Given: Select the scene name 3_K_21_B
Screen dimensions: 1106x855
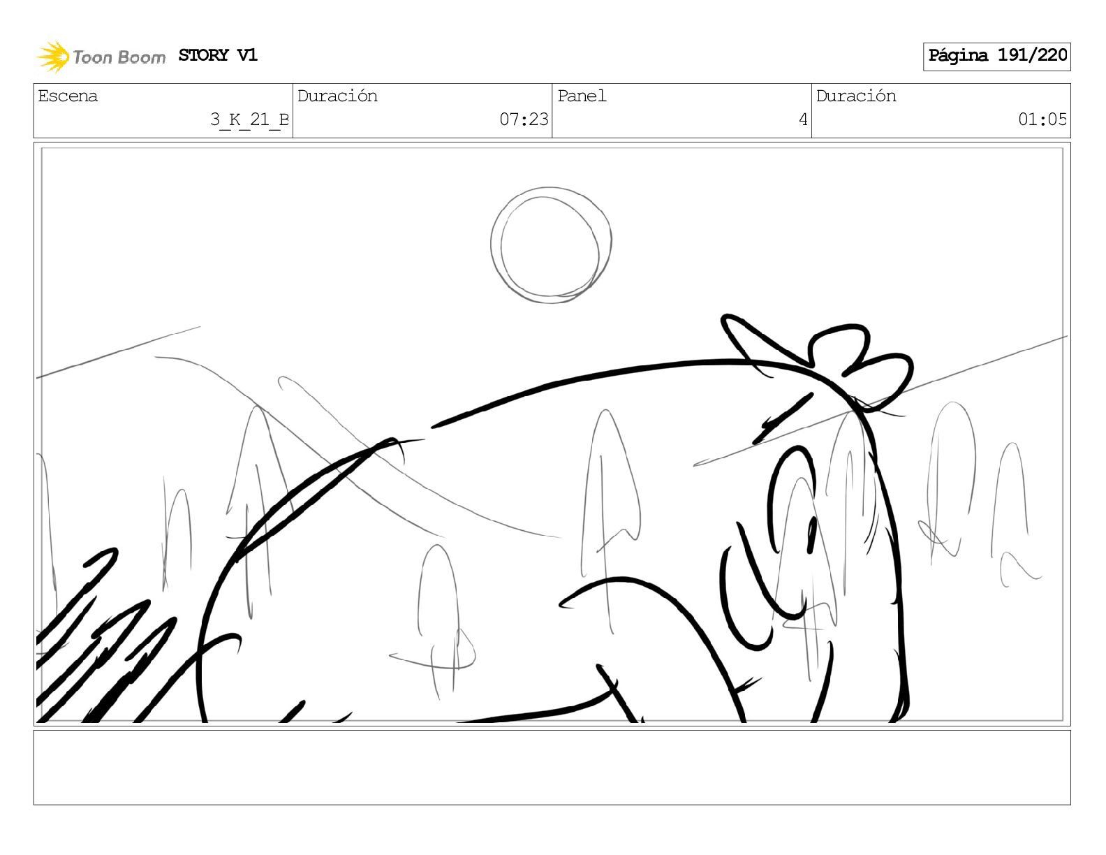Looking at the screenshot, I should click(249, 120).
